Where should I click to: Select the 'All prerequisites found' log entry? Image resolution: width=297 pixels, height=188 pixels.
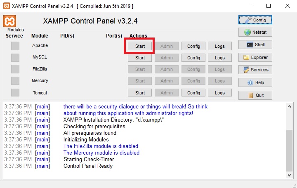pos(90,133)
